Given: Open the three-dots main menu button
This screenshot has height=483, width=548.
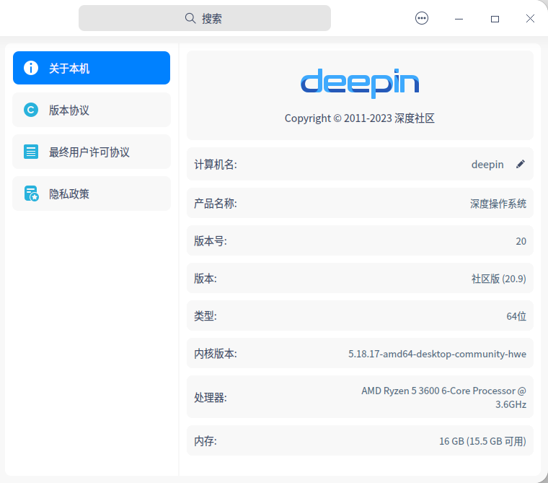Looking at the screenshot, I should [x=422, y=18].
